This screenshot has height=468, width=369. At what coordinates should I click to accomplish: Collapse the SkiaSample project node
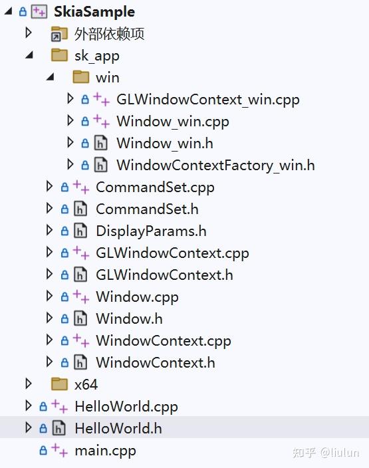(x=8, y=11)
